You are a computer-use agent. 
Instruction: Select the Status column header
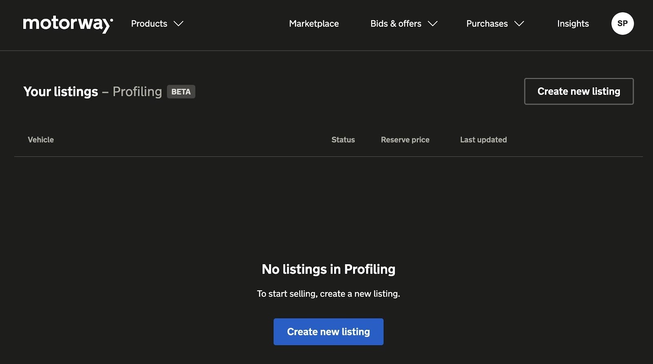(343, 140)
